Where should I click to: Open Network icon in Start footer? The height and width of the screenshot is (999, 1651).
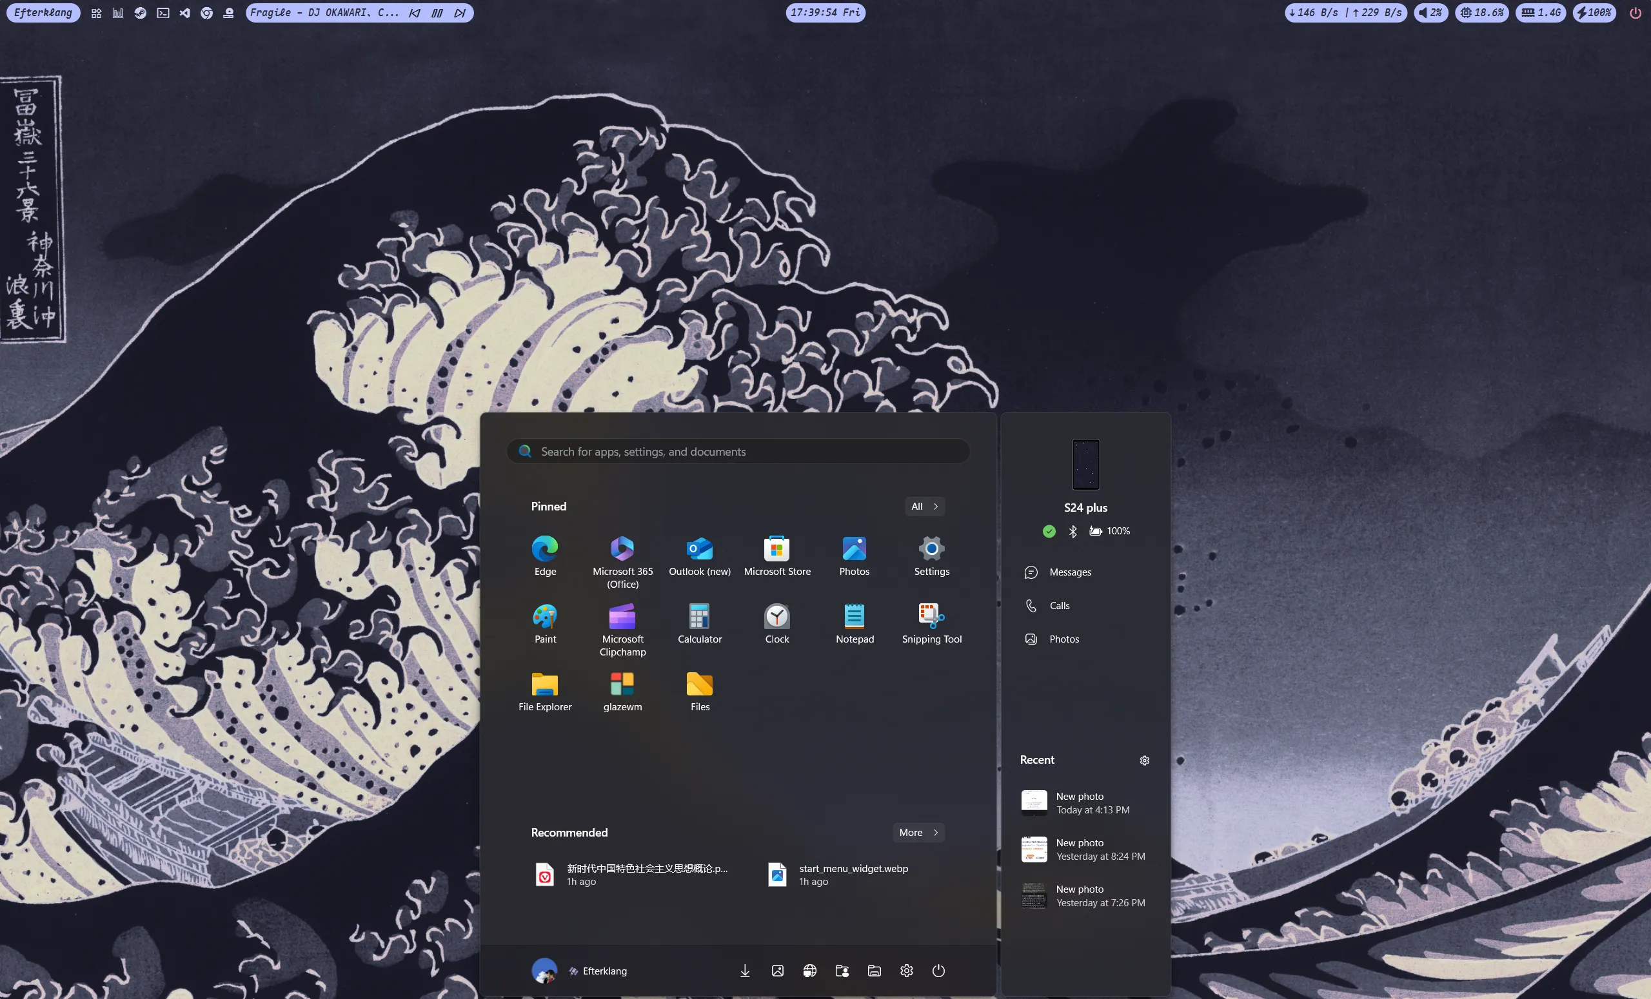tap(809, 970)
